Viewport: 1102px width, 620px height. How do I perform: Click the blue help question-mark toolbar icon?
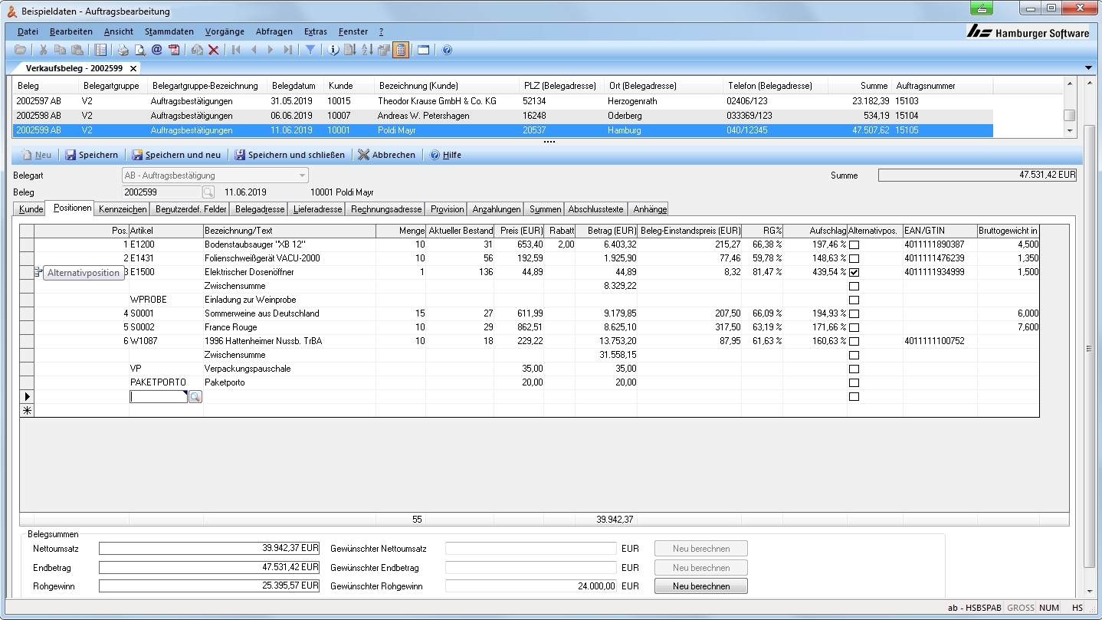coord(448,50)
